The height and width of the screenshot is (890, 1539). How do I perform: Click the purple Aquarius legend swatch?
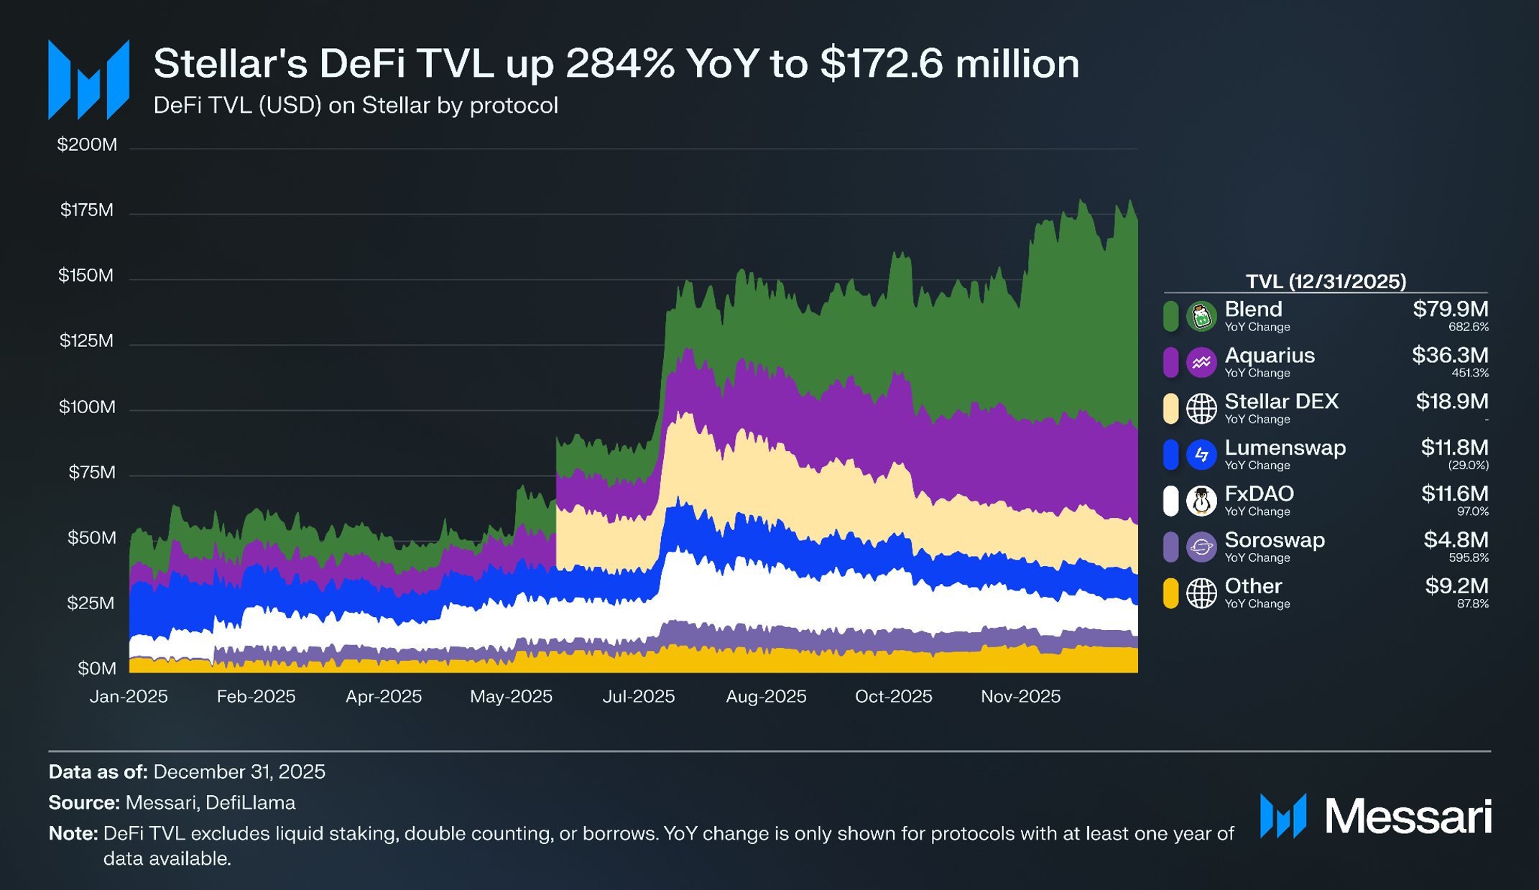1170,363
